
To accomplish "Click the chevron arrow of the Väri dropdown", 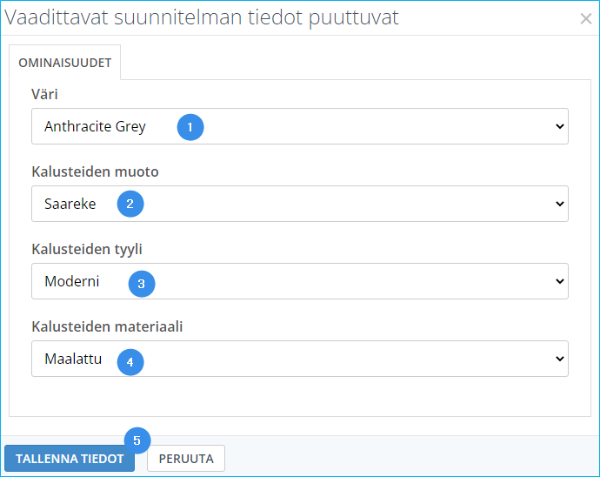I will coord(559,127).
